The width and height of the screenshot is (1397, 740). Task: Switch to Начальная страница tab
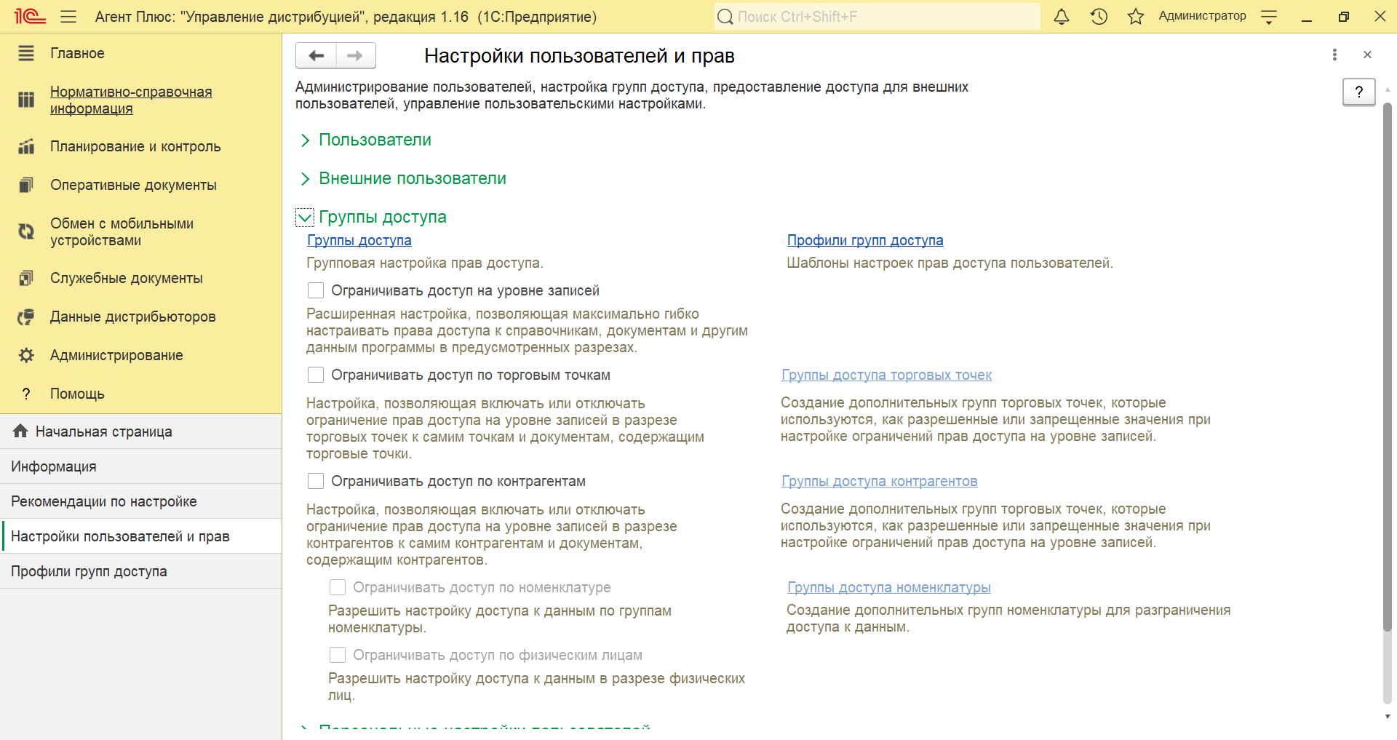tap(141, 431)
